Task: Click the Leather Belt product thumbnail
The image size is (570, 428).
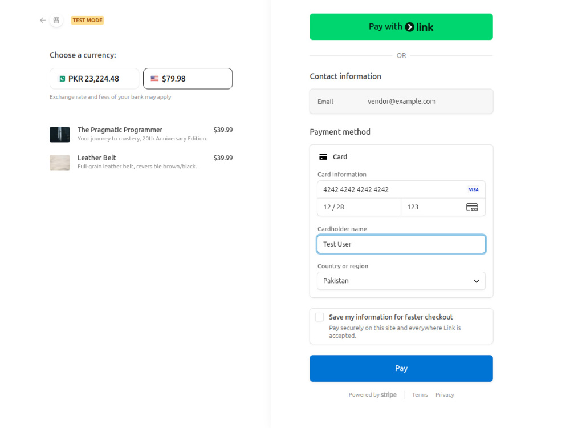Action: pyautogui.click(x=60, y=162)
